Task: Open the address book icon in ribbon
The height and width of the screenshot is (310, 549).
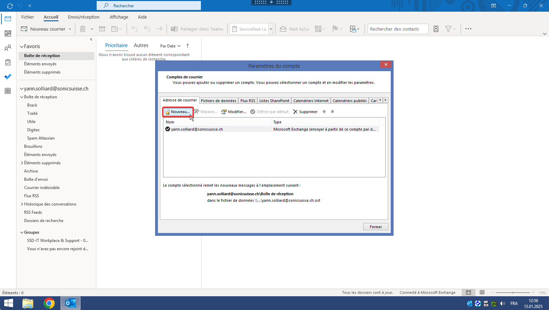Action: tap(436, 29)
